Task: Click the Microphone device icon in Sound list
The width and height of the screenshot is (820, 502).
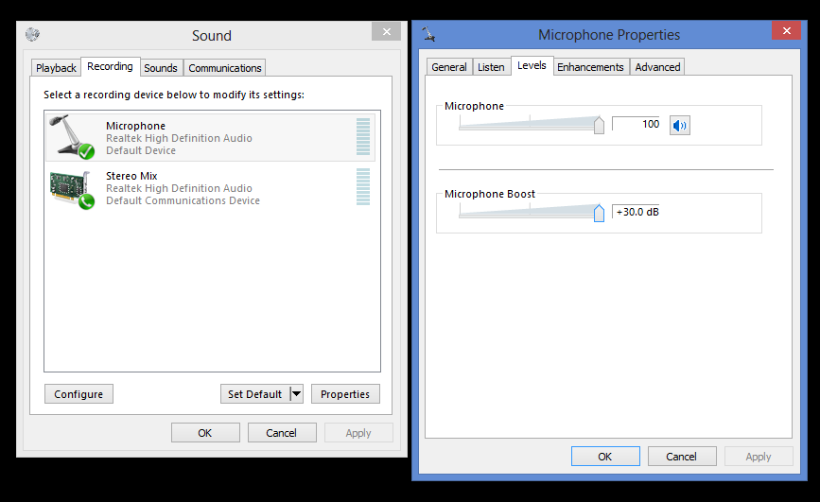Action: (x=72, y=137)
